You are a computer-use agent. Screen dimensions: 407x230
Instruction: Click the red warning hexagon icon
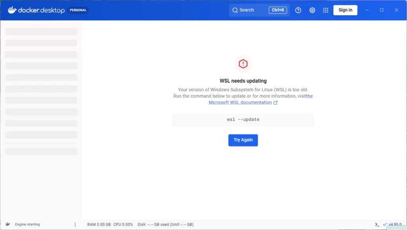tap(243, 64)
